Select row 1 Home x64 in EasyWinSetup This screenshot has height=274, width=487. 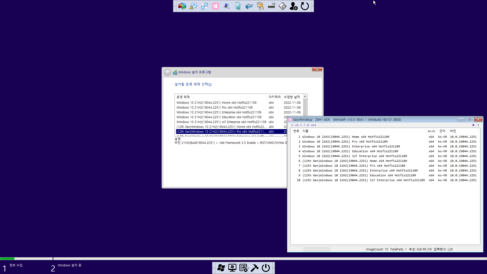click(385, 137)
